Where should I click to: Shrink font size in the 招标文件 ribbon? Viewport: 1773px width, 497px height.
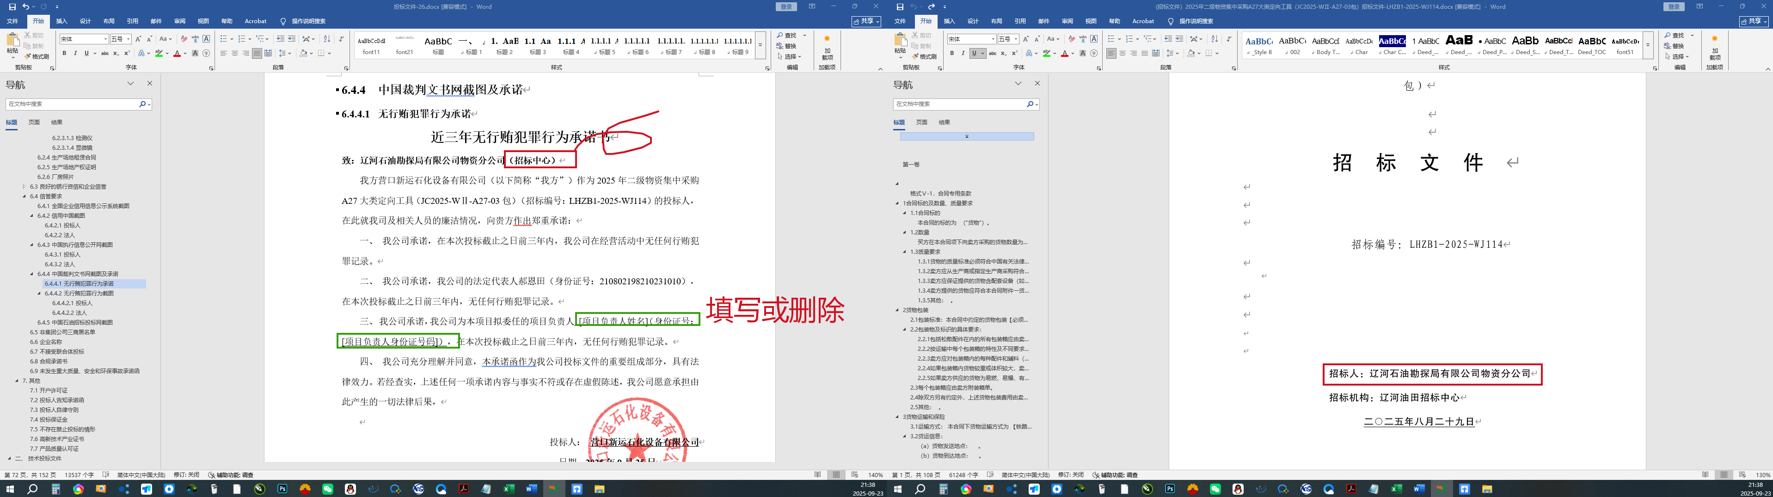(1037, 39)
